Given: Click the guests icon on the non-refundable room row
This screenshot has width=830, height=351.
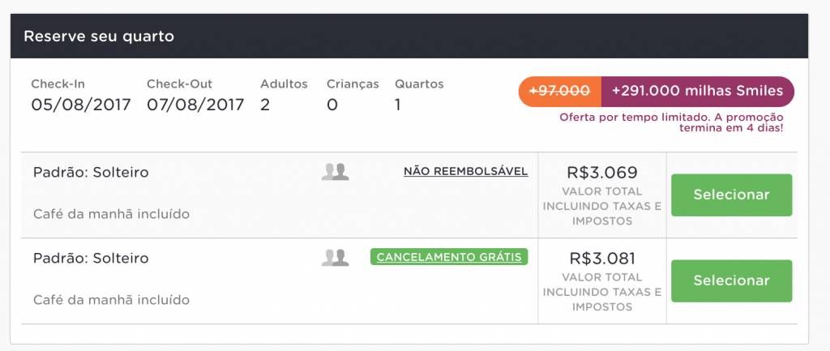Looking at the screenshot, I should pos(335,172).
